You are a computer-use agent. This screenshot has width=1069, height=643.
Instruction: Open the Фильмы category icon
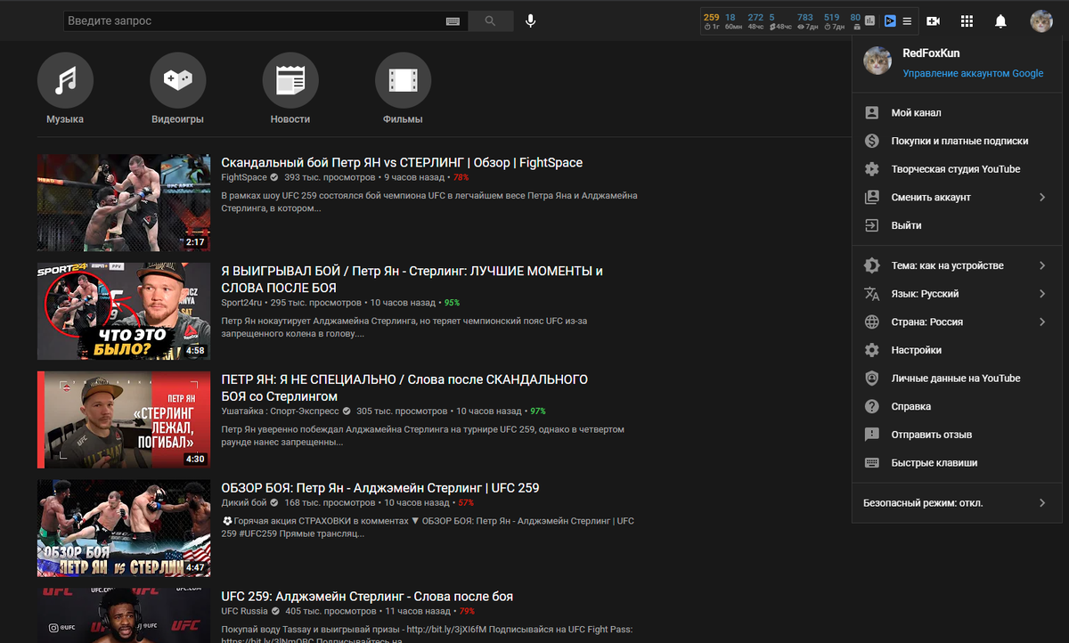[x=404, y=81]
